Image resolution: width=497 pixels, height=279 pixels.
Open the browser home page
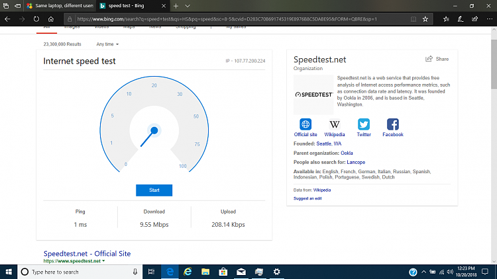(51, 19)
